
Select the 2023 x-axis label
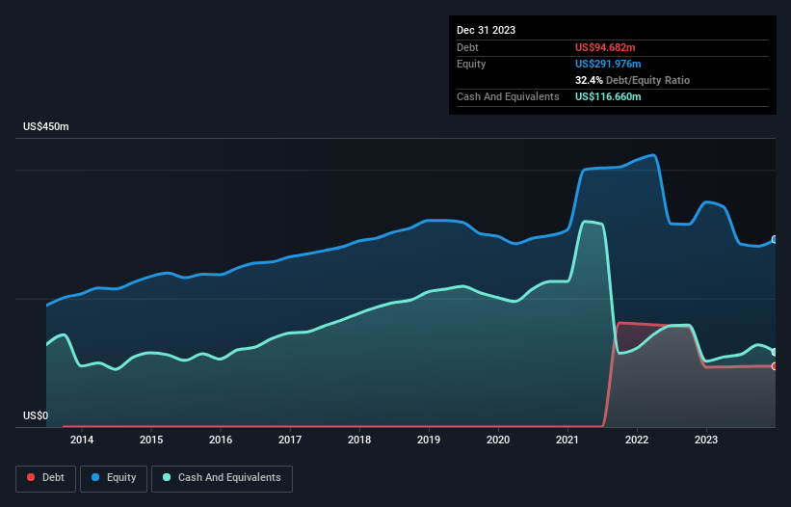(706, 440)
